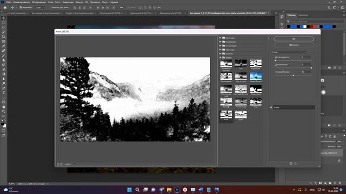Select the Мокрая бумага filter thumbnail
The image size is (346, 194).
(256, 78)
